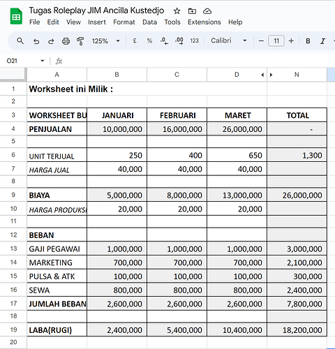The image size is (335, 349).
Task: Select the MARKETING label cell
Action: pos(57,262)
